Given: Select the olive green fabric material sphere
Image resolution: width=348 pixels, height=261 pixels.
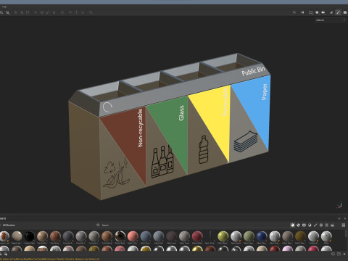Looking at the screenshot, I should click(x=249, y=236).
